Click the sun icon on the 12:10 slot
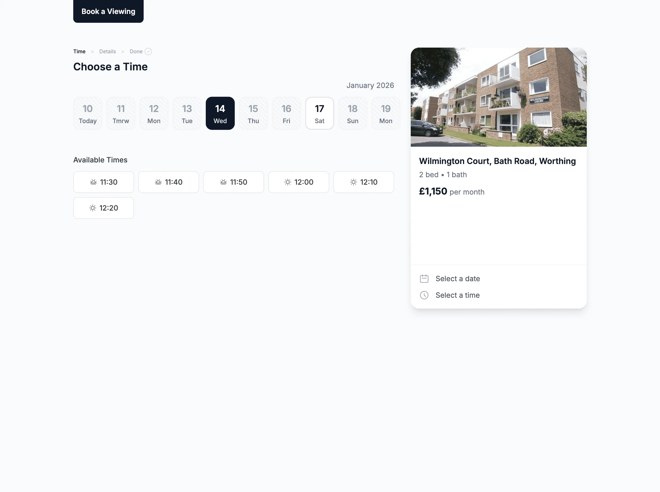The height and width of the screenshot is (492, 660). point(353,182)
